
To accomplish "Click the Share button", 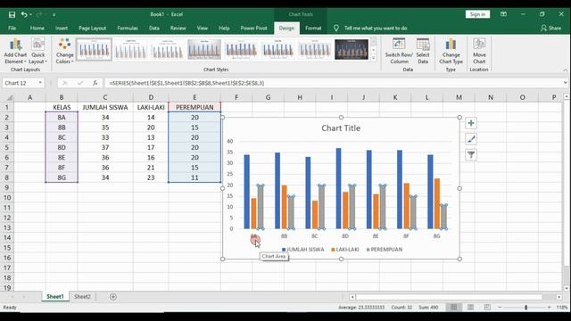I will [551, 28].
